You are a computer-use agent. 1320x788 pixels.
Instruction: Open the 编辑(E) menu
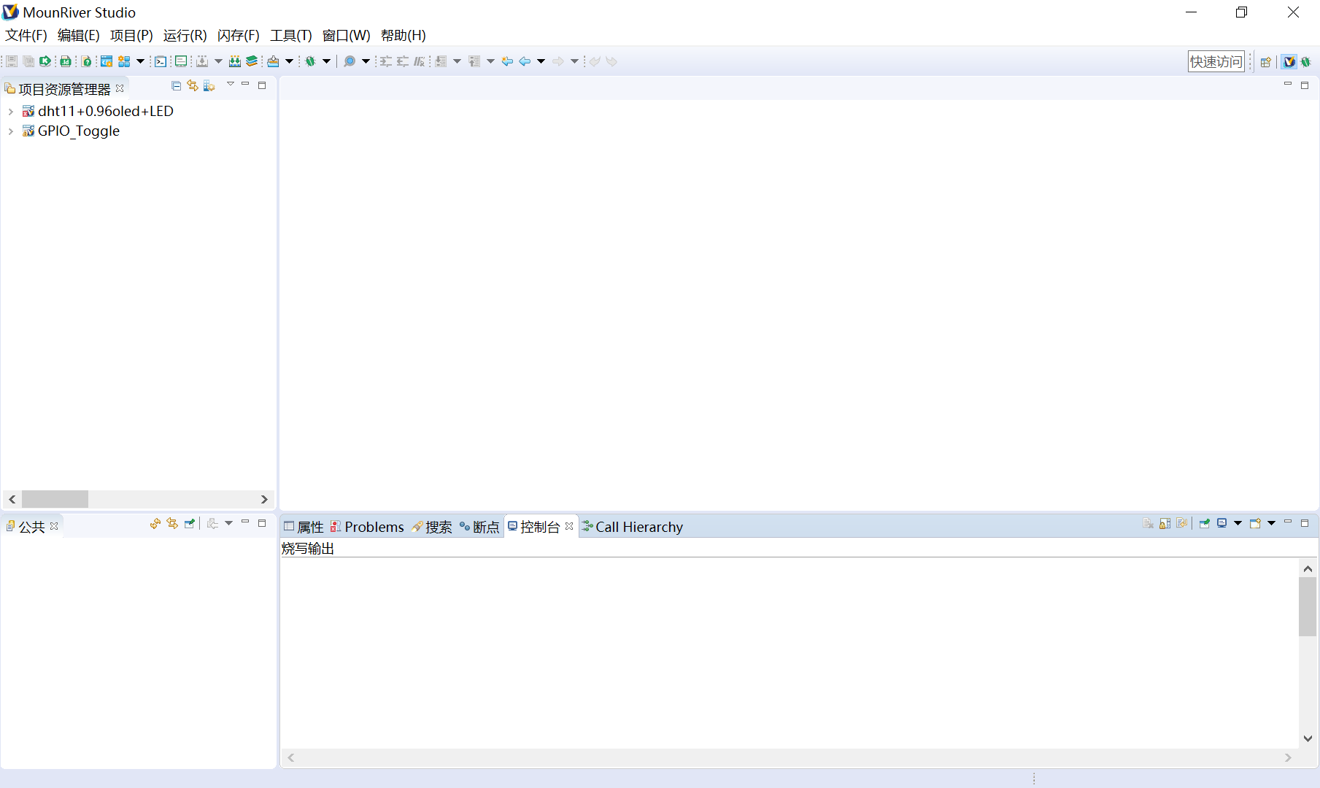(x=78, y=35)
